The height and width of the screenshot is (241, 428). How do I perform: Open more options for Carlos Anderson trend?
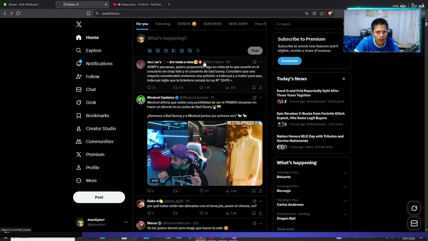coord(345,201)
